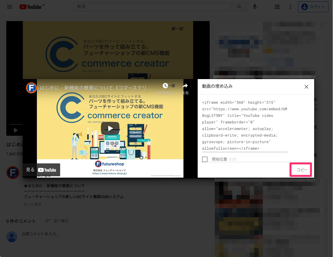Viewport: 333px width, 257px height.
Task: Play the embed preview video
Action: coord(110,128)
